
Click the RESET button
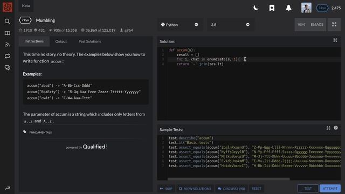[x=257, y=189]
